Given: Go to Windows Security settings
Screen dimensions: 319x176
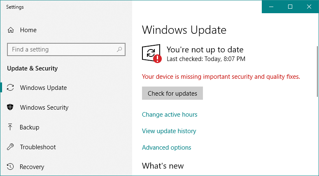Looking at the screenshot, I should (x=44, y=108).
